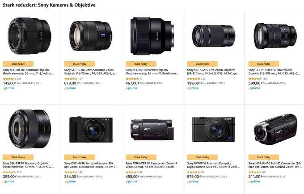304x194 pixels.
Task: Click the Black Friday badge on SEL-P18105G
Action: coord(264,64)
